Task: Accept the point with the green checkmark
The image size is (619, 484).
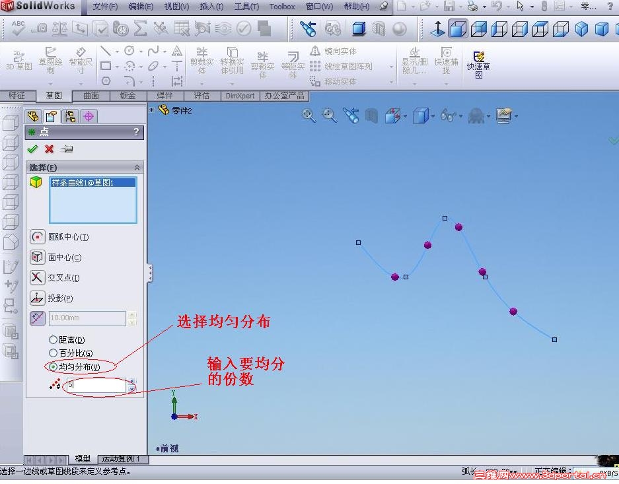Action: [x=32, y=149]
